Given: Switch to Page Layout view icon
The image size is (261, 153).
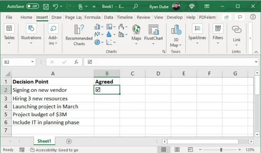Looking at the screenshot, I should click(x=177, y=150).
